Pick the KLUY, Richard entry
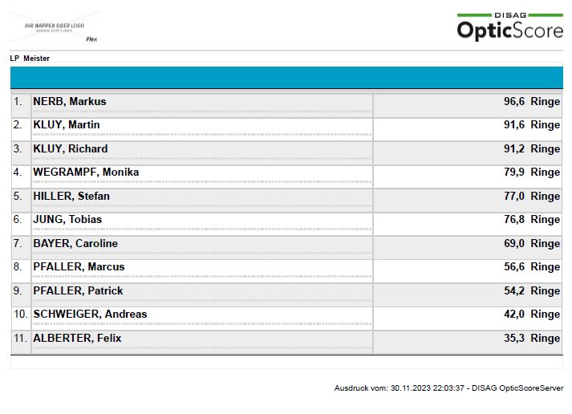 tap(70, 148)
